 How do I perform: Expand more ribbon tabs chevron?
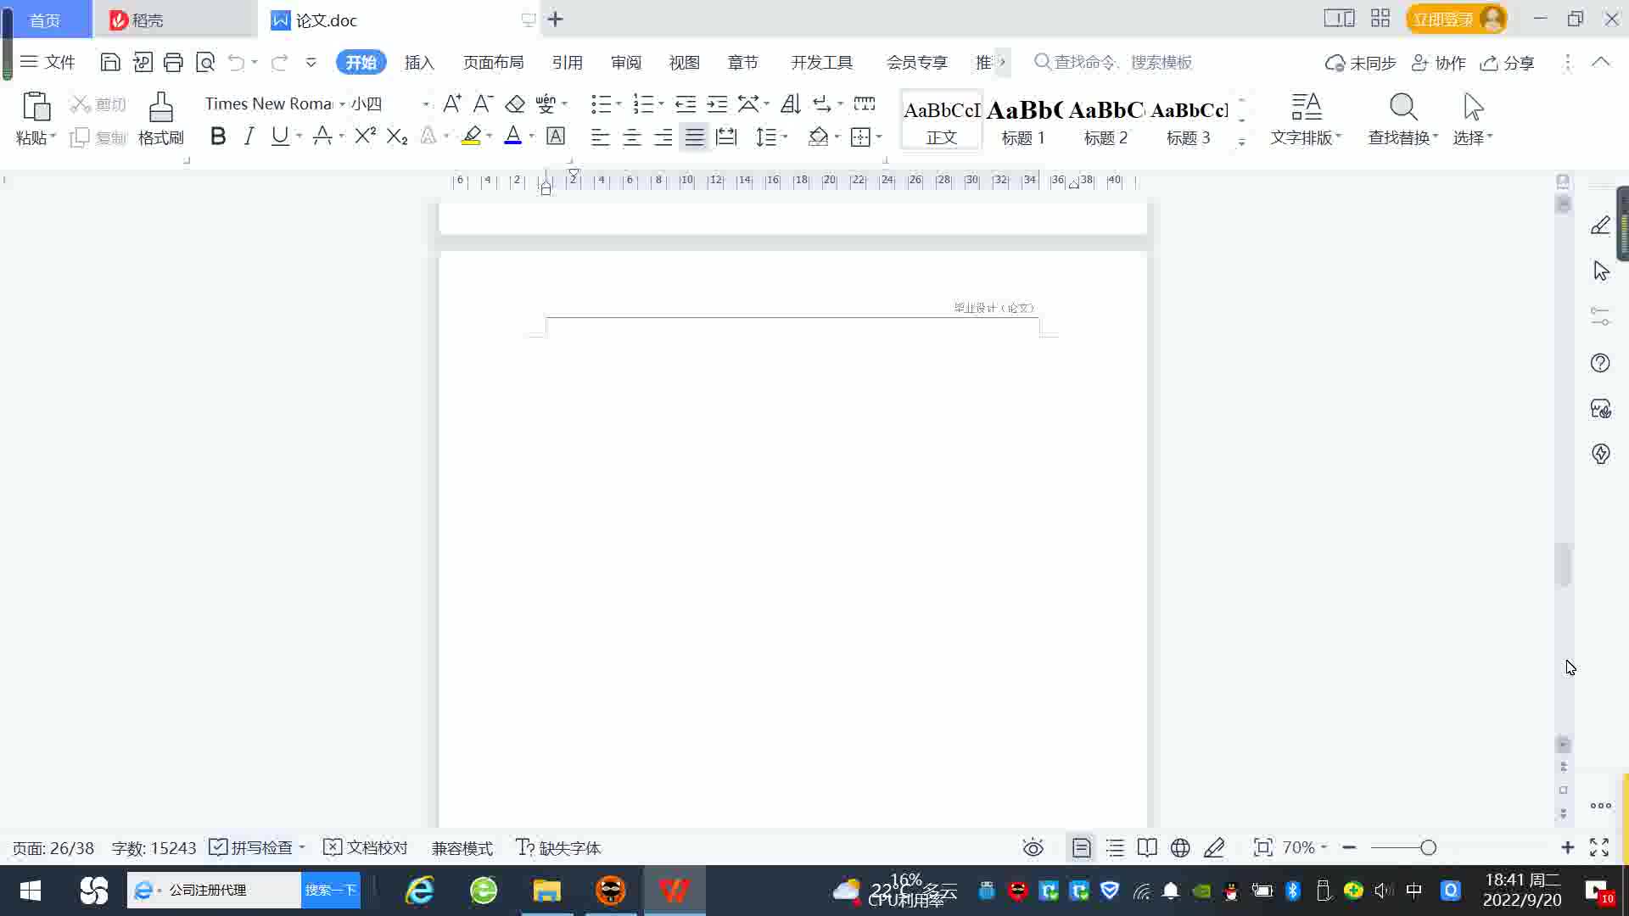click(x=1002, y=62)
